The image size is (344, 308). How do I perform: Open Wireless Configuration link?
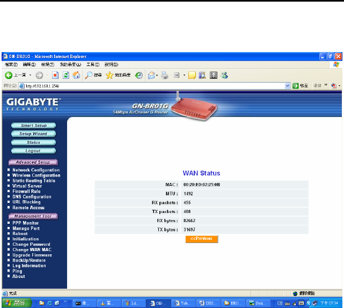pos(36,175)
